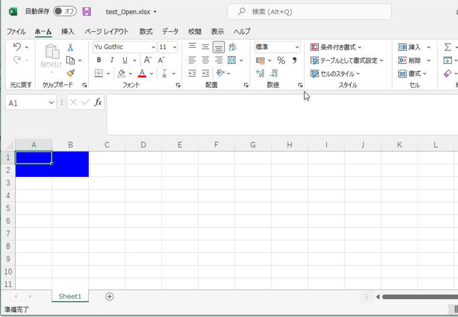Click the Decrease Decimal icon

(x=274, y=73)
